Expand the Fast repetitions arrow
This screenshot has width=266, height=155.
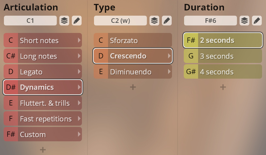(x=79, y=118)
